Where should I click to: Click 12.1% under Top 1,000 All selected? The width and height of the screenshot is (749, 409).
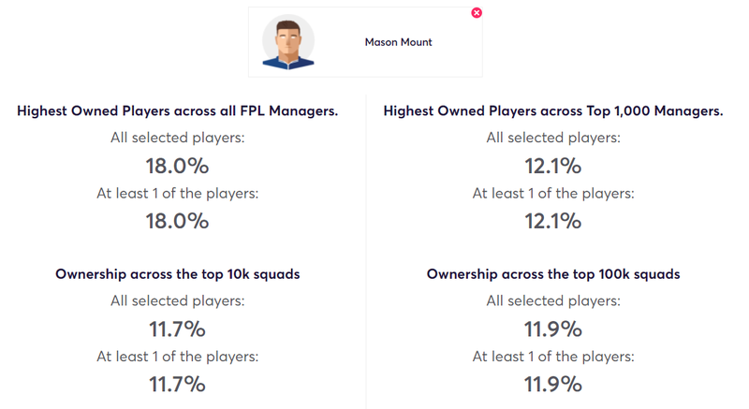tap(553, 166)
